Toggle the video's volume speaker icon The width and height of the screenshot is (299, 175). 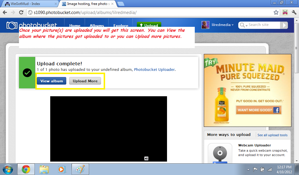[x=146, y=158]
